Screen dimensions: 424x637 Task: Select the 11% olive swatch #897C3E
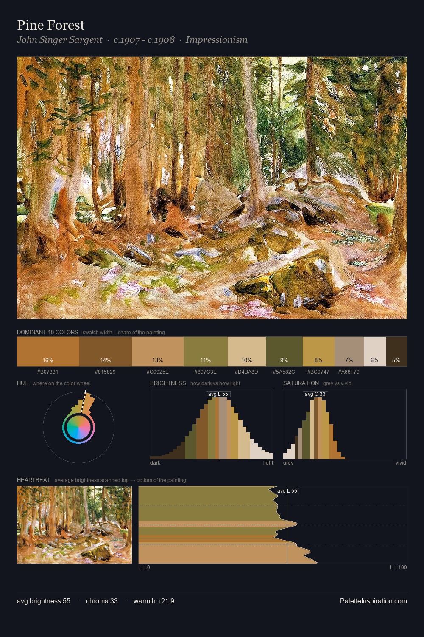pyautogui.click(x=206, y=352)
